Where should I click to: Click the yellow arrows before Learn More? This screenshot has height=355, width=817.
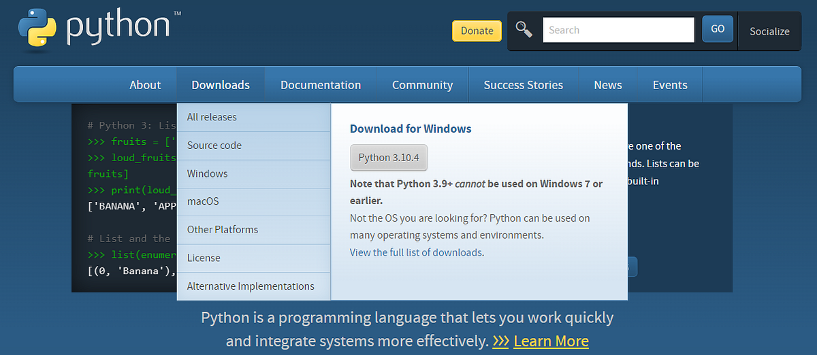[500, 341]
